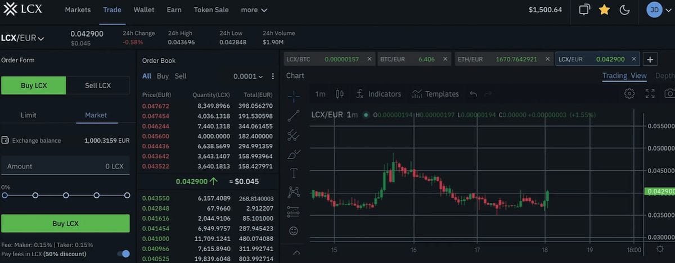The height and width of the screenshot is (263, 675).
Task: Undo last chart action
Action: pos(473,94)
